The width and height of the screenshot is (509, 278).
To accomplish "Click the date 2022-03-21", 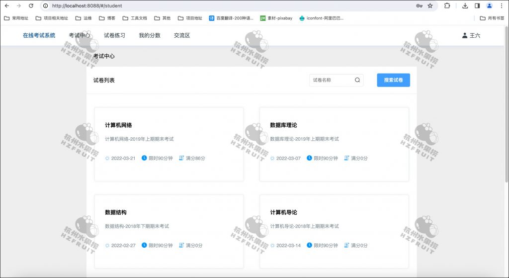I will [x=123, y=159].
